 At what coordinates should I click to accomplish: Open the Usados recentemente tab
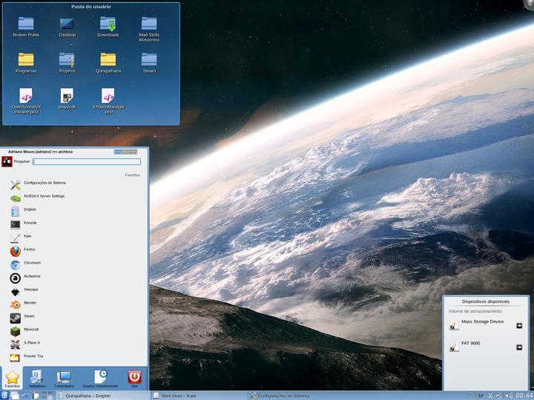pos(100,379)
